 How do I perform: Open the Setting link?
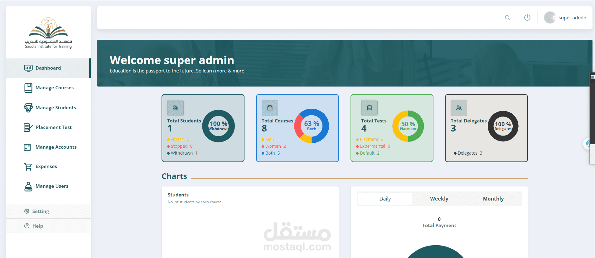(x=48, y=211)
